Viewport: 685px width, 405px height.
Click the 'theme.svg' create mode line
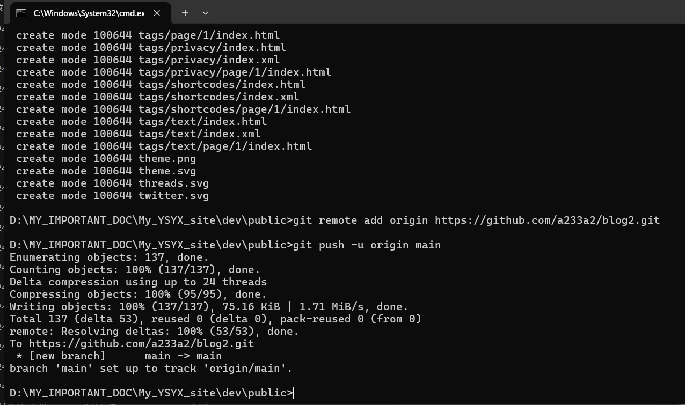pos(106,171)
